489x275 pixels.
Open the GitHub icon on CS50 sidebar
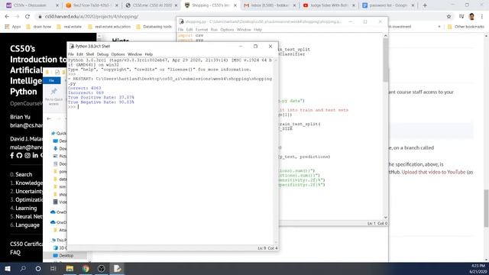tap(19, 155)
